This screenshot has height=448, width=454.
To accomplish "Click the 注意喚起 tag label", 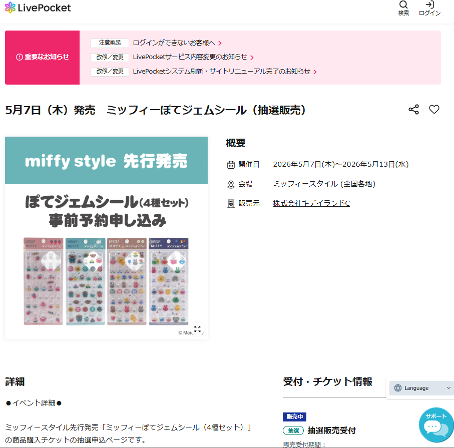I will click(x=110, y=43).
